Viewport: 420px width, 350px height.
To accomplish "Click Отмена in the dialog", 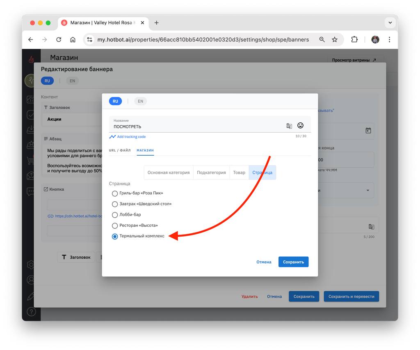I will tap(264, 262).
